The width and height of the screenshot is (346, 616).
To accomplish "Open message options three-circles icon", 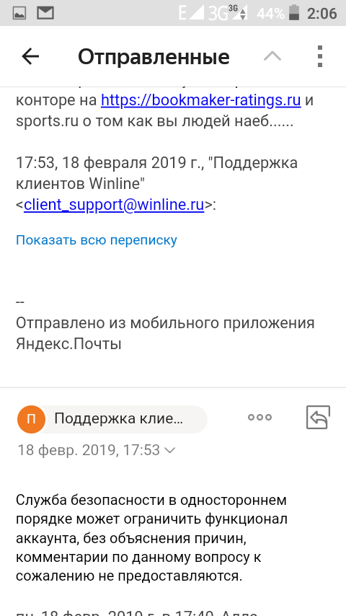I will coord(259,418).
